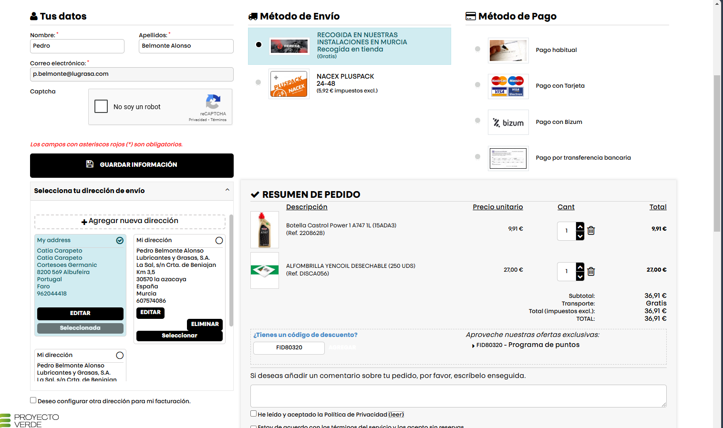Click the Rebesa store pickup image
Viewport: 723px width, 428px height.
(289, 46)
